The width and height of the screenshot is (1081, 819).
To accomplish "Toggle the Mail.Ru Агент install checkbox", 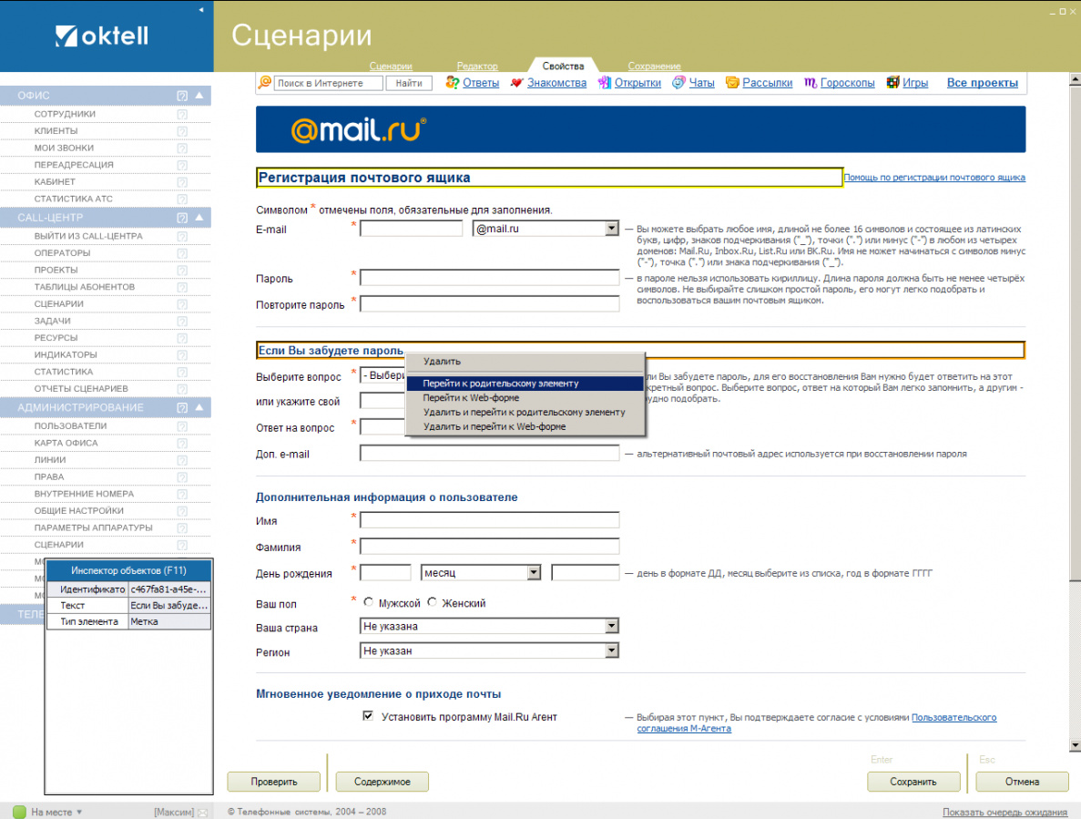I will (368, 716).
